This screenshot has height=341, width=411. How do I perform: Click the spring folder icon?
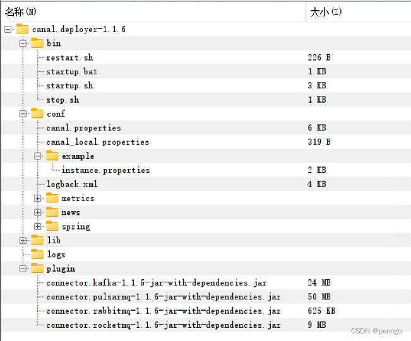point(52,226)
